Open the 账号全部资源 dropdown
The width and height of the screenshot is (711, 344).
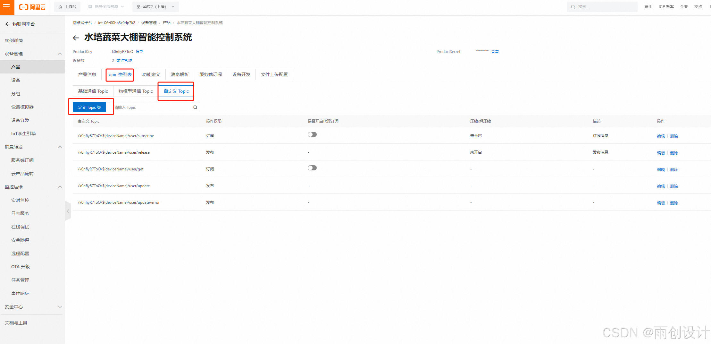click(x=106, y=7)
